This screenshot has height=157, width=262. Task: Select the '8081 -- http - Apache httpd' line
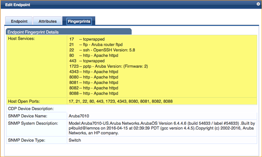pos(94,83)
